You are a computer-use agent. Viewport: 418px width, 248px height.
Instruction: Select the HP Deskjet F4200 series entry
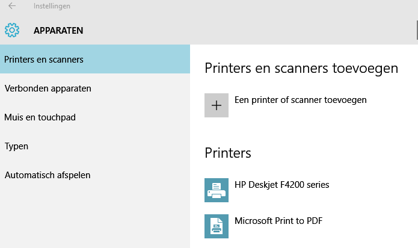pos(281,185)
